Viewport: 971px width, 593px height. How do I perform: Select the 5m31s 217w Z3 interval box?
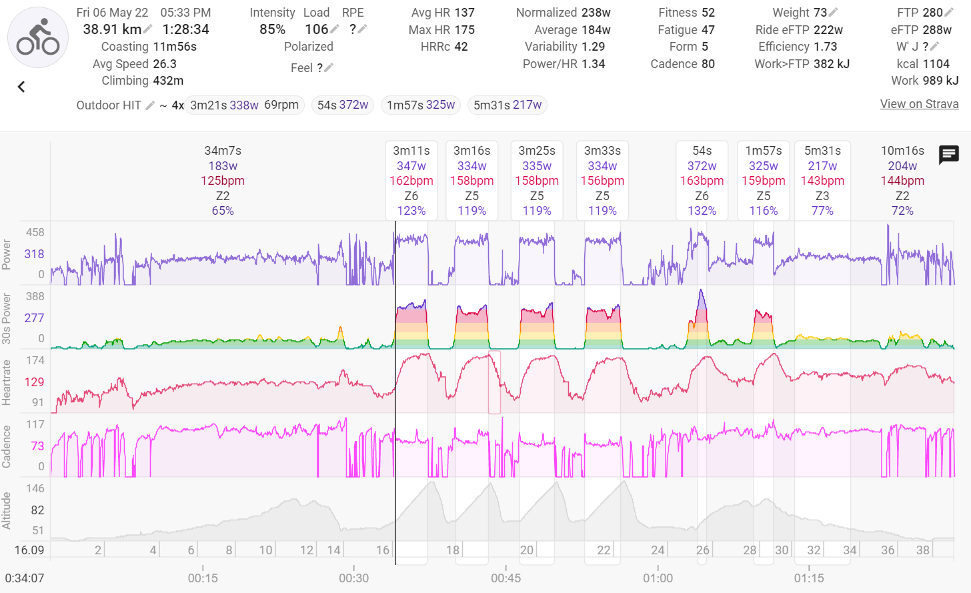pyautogui.click(x=822, y=180)
